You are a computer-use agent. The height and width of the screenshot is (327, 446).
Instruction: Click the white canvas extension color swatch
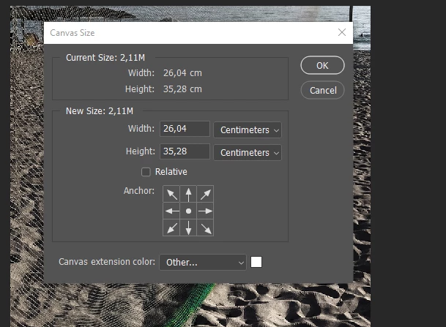click(x=256, y=262)
